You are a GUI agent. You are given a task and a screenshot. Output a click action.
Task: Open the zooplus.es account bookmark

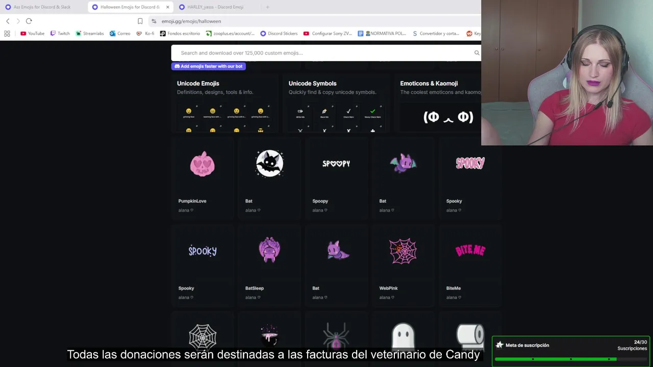coord(230,34)
